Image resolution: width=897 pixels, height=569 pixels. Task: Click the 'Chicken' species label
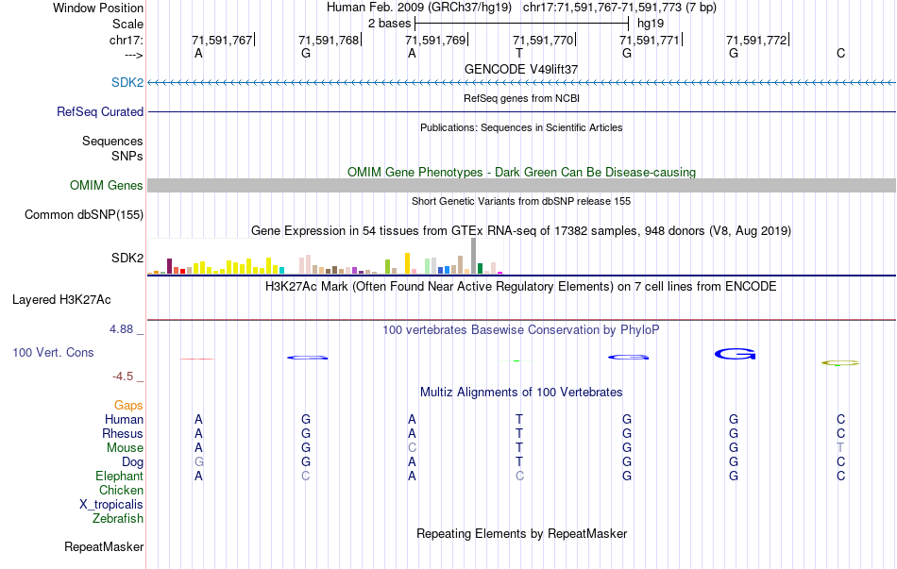[x=121, y=490]
